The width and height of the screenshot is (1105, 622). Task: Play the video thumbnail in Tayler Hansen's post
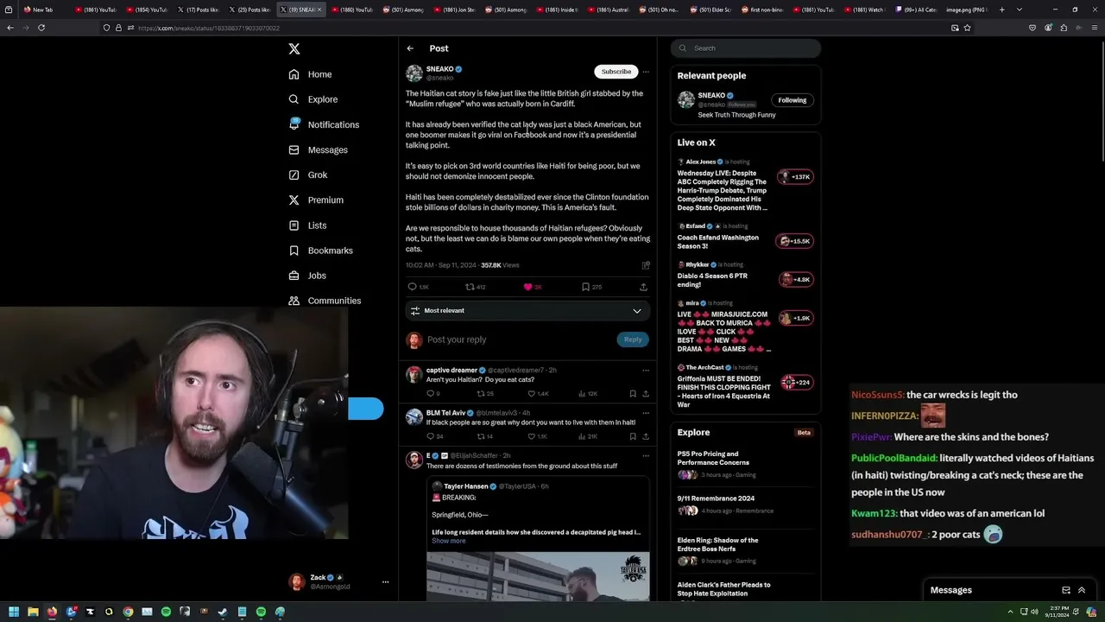[538, 576]
